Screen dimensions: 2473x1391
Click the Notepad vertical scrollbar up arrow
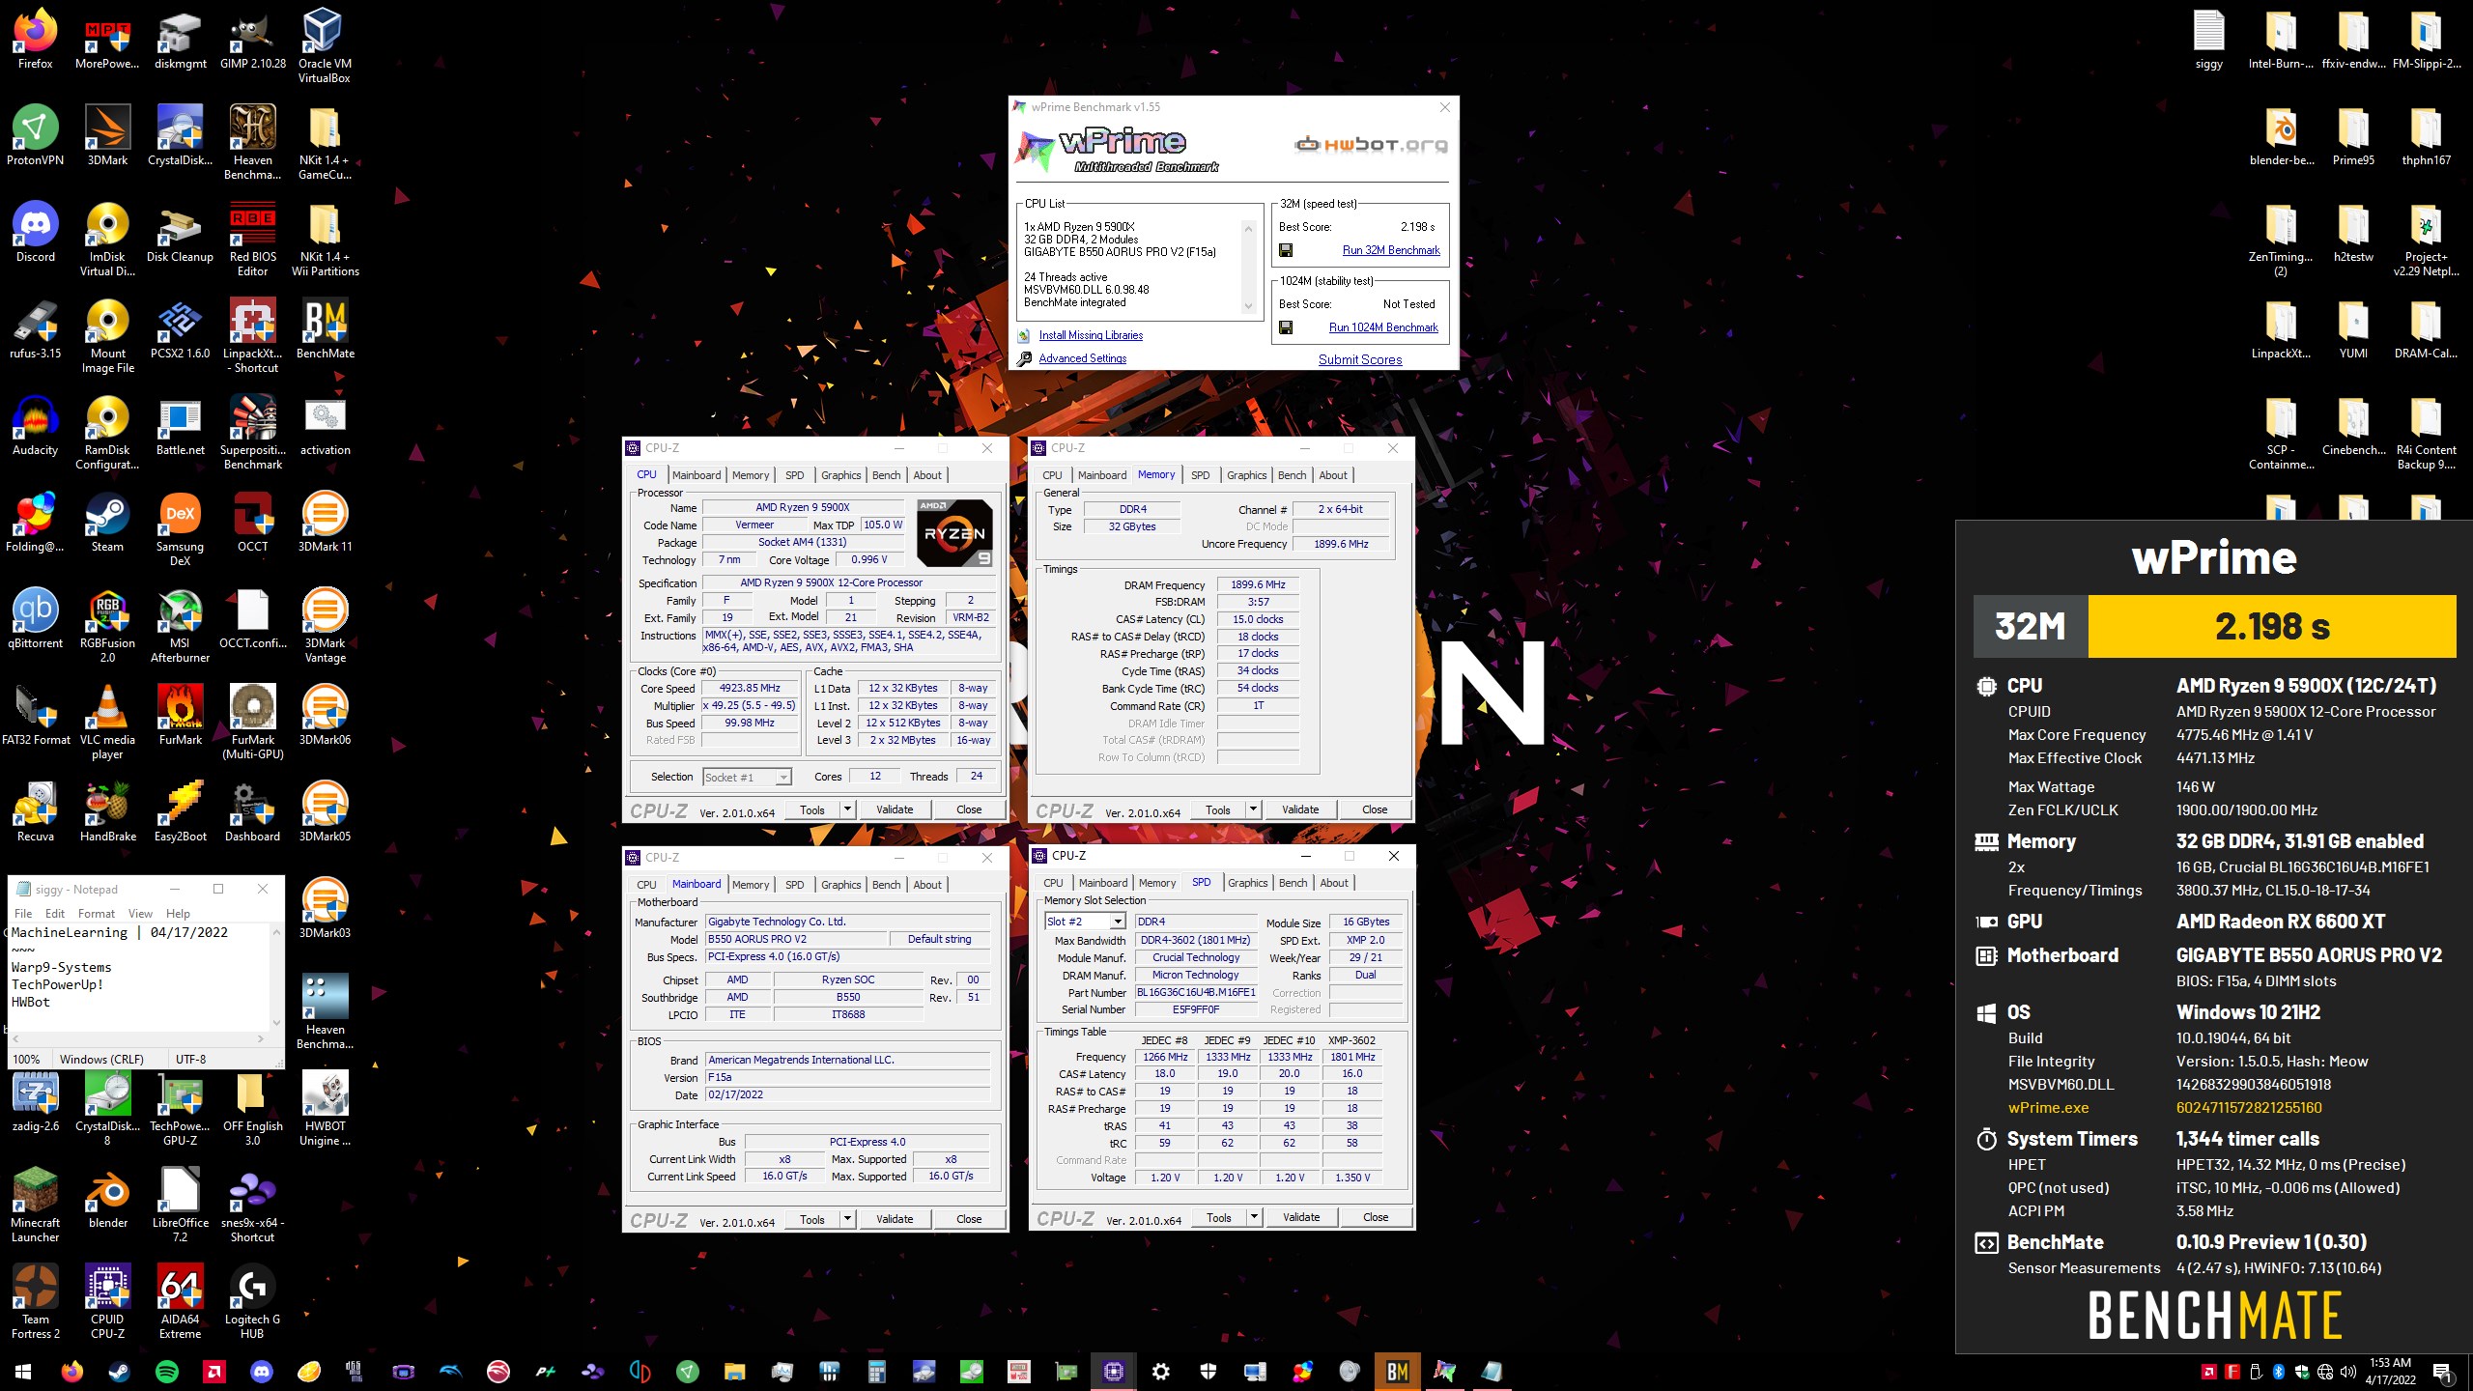click(x=276, y=933)
